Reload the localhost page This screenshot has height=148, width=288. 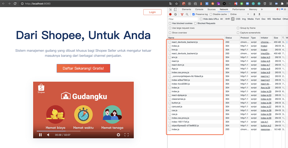[x=15, y=4]
